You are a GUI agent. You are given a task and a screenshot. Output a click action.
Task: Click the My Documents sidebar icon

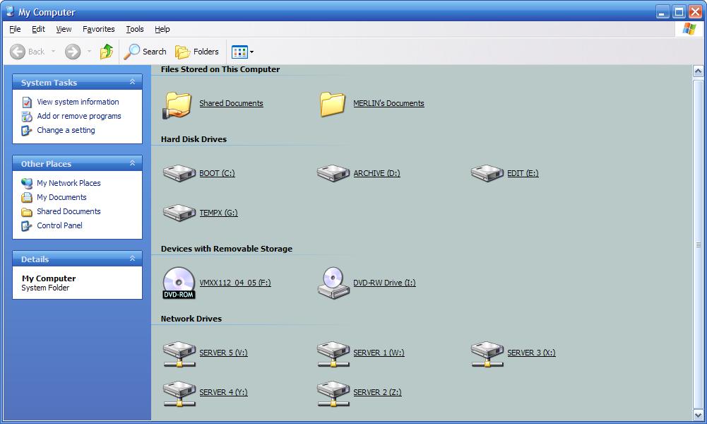coord(27,197)
